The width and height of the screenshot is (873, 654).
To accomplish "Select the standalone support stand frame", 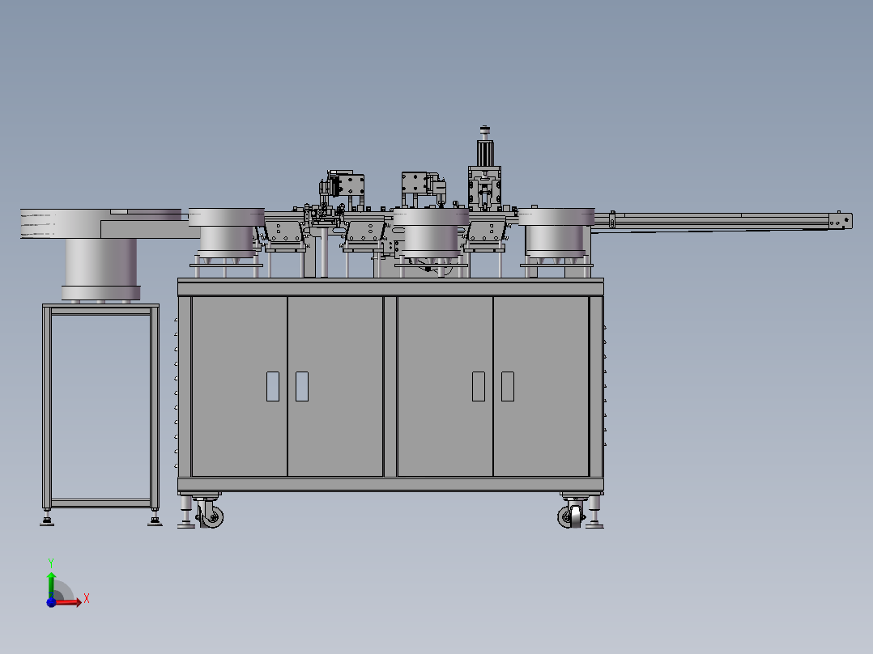I will pos(100,414).
